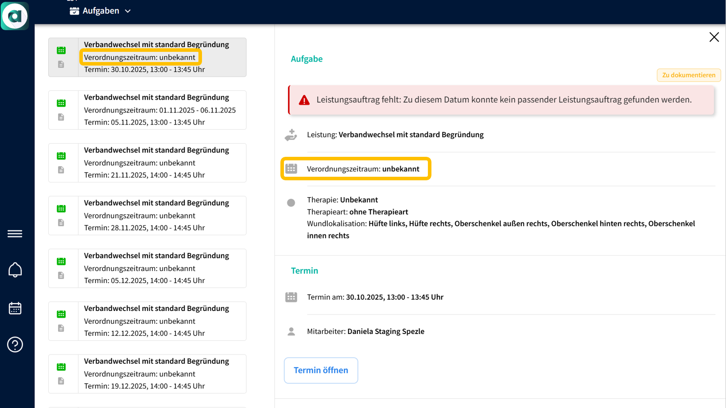Click the Mitarbeiter person icon
The height and width of the screenshot is (408, 726).
(x=291, y=331)
